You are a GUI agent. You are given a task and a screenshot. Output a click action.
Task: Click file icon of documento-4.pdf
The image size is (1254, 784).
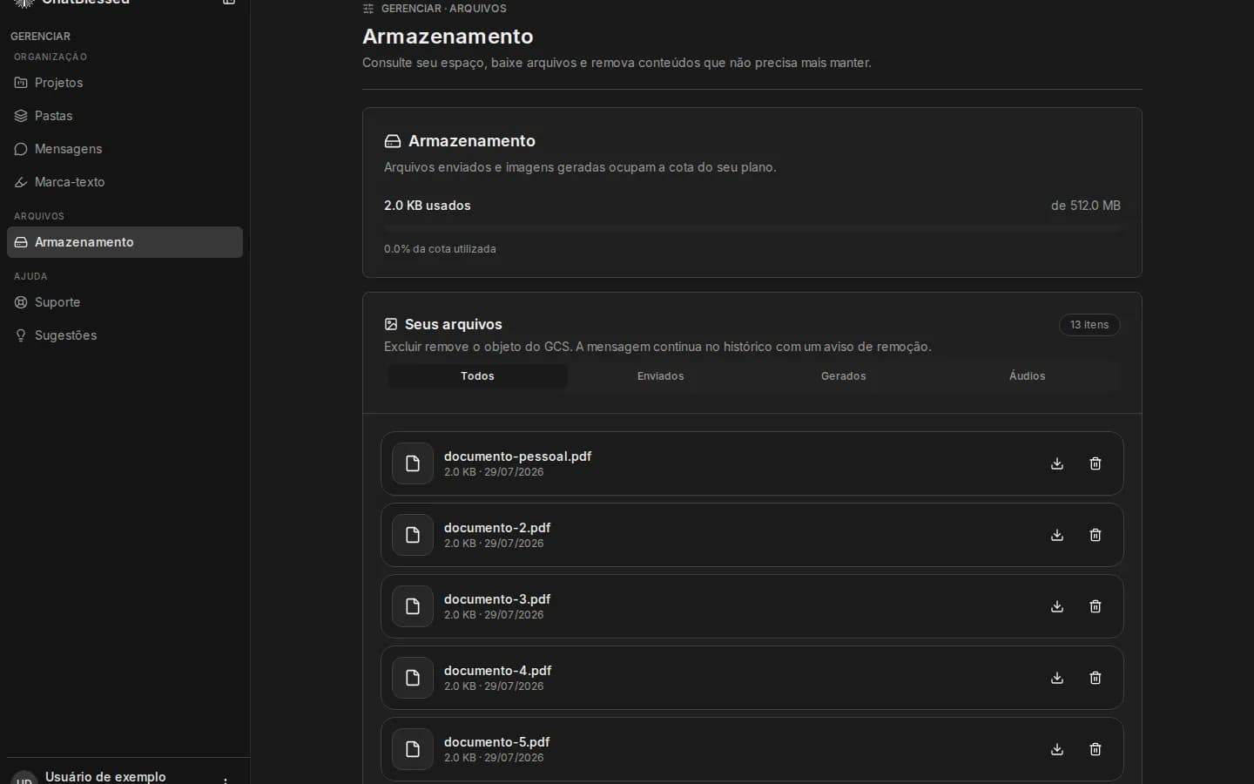(x=413, y=678)
